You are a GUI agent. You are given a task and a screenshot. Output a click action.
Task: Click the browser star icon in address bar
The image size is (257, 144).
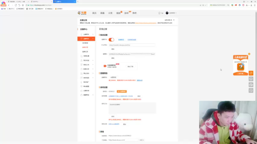click(x=203, y=5)
